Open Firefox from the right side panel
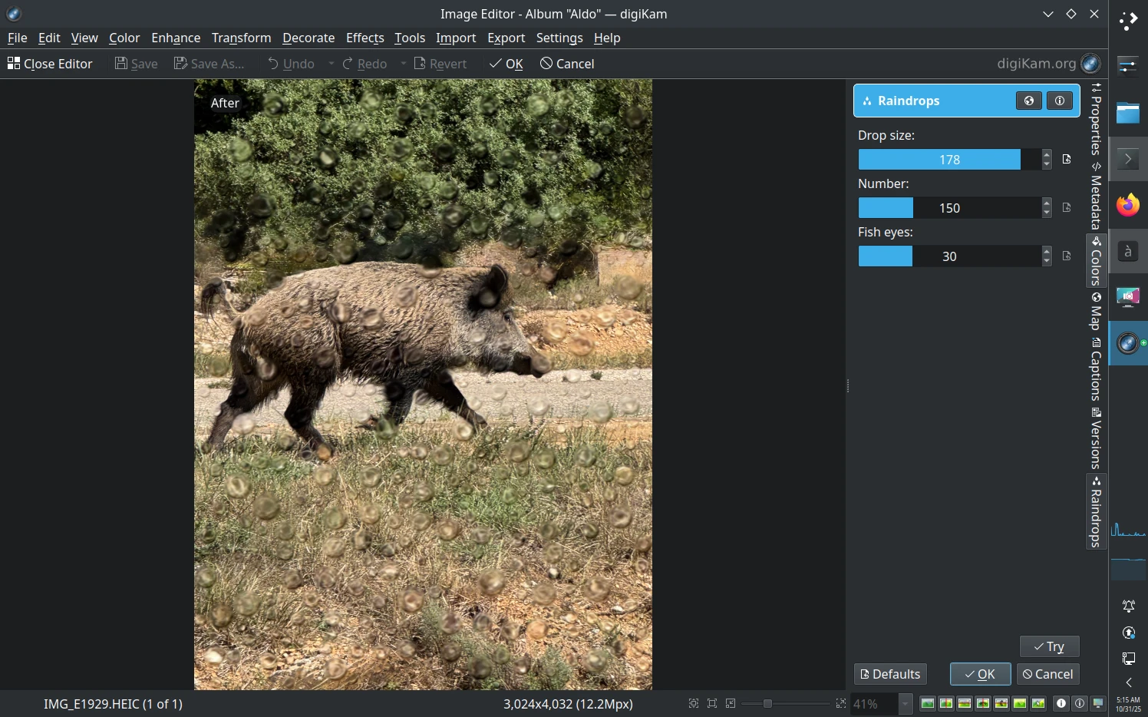1148x717 pixels. coord(1128,206)
